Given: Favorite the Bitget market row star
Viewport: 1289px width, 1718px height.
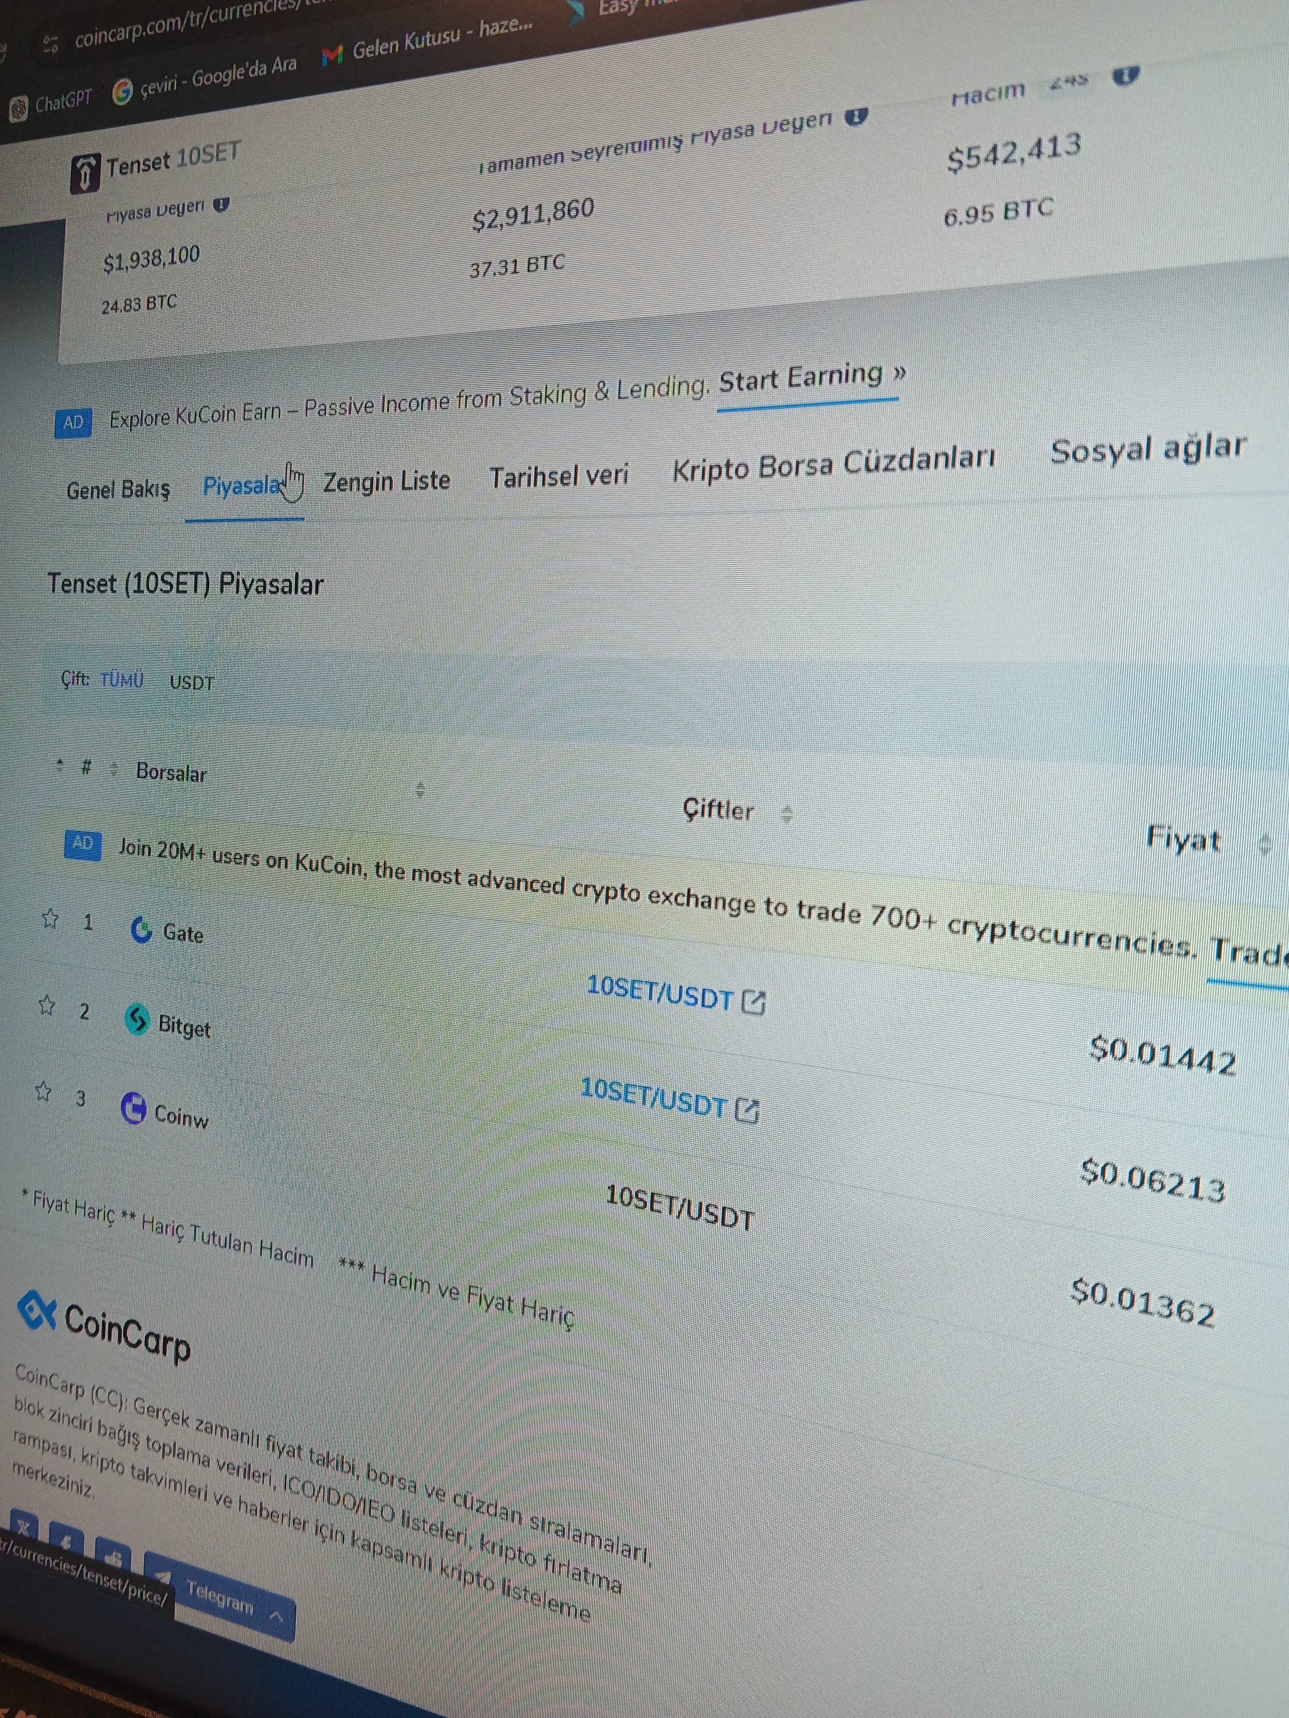Looking at the screenshot, I should (47, 1006).
